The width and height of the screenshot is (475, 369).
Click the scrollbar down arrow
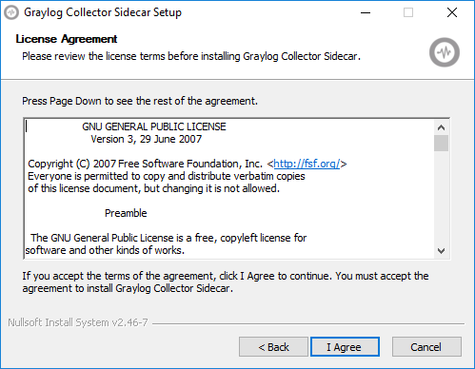(x=441, y=251)
